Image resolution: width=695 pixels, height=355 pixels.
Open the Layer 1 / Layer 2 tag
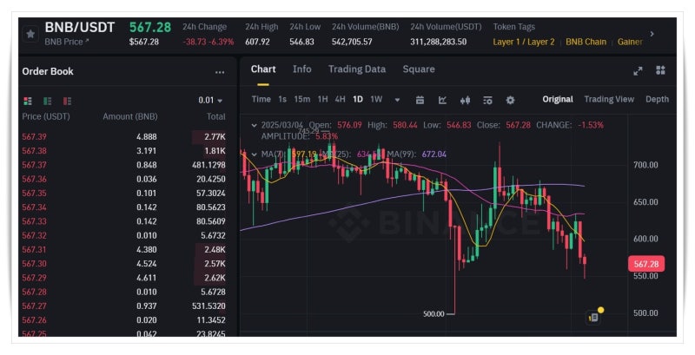point(523,42)
